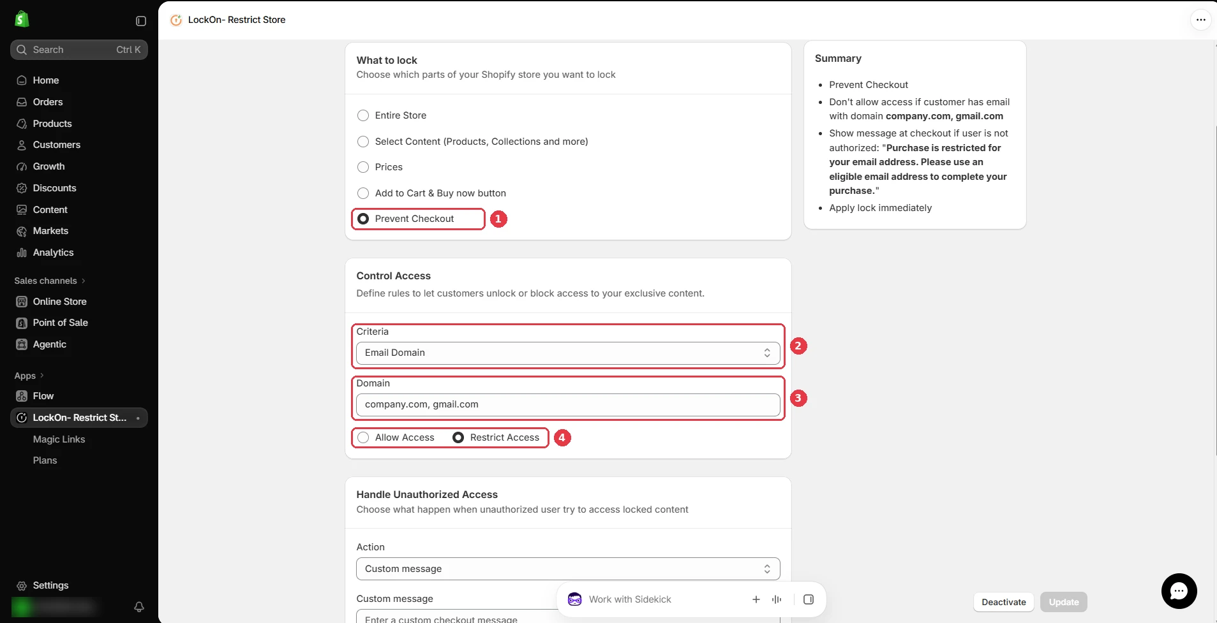Open the live chat support bubble
Viewport: 1217px width, 623px height.
coord(1179,591)
